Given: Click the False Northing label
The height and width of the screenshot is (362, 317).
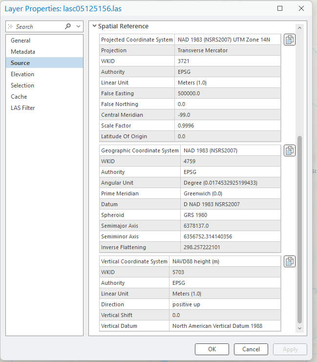Looking at the screenshot, I should pos(119,104).
